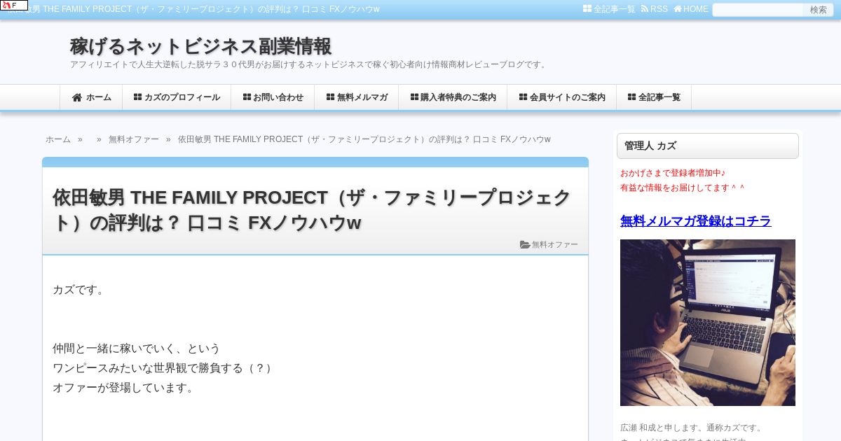Click line ワンピースみたいな世界観で勝負する
The width and height of the screenshot is (841, 441).
click(164, 368)
